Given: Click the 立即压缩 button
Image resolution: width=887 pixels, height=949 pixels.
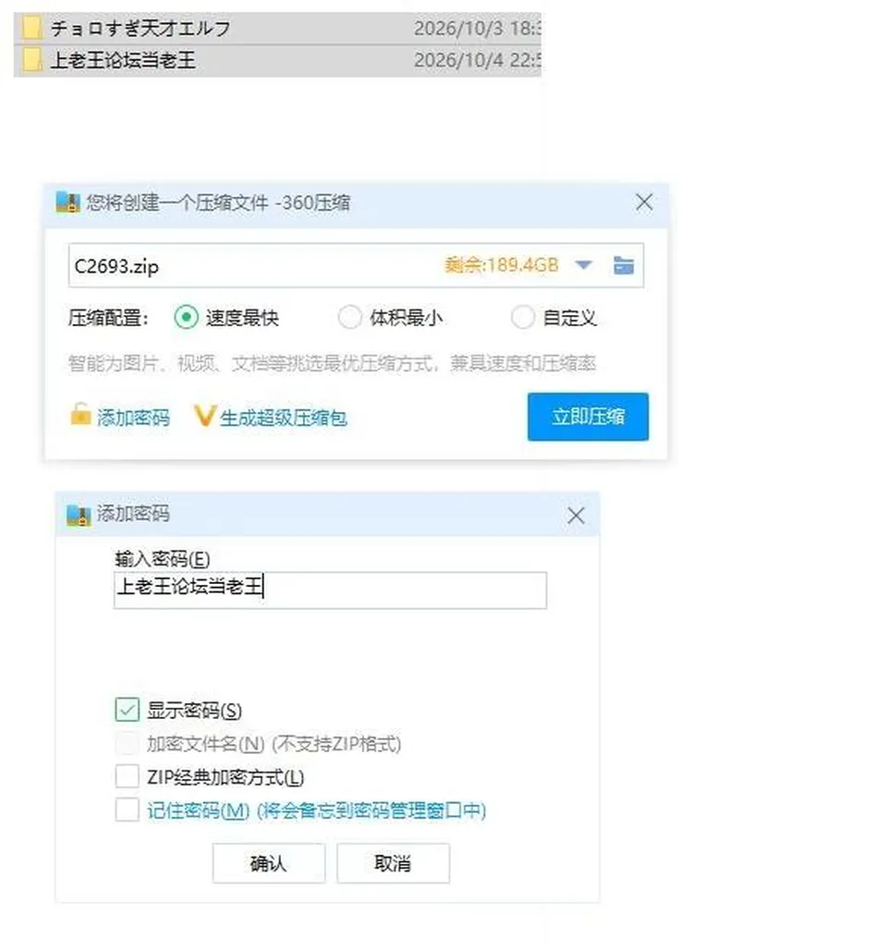Looking at the screenshot, I should click(x=589, y=417).
